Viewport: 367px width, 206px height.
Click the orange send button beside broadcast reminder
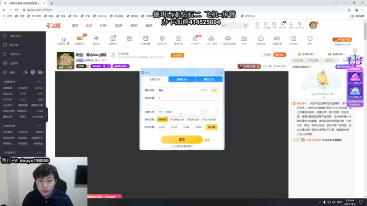click(178, 55)
